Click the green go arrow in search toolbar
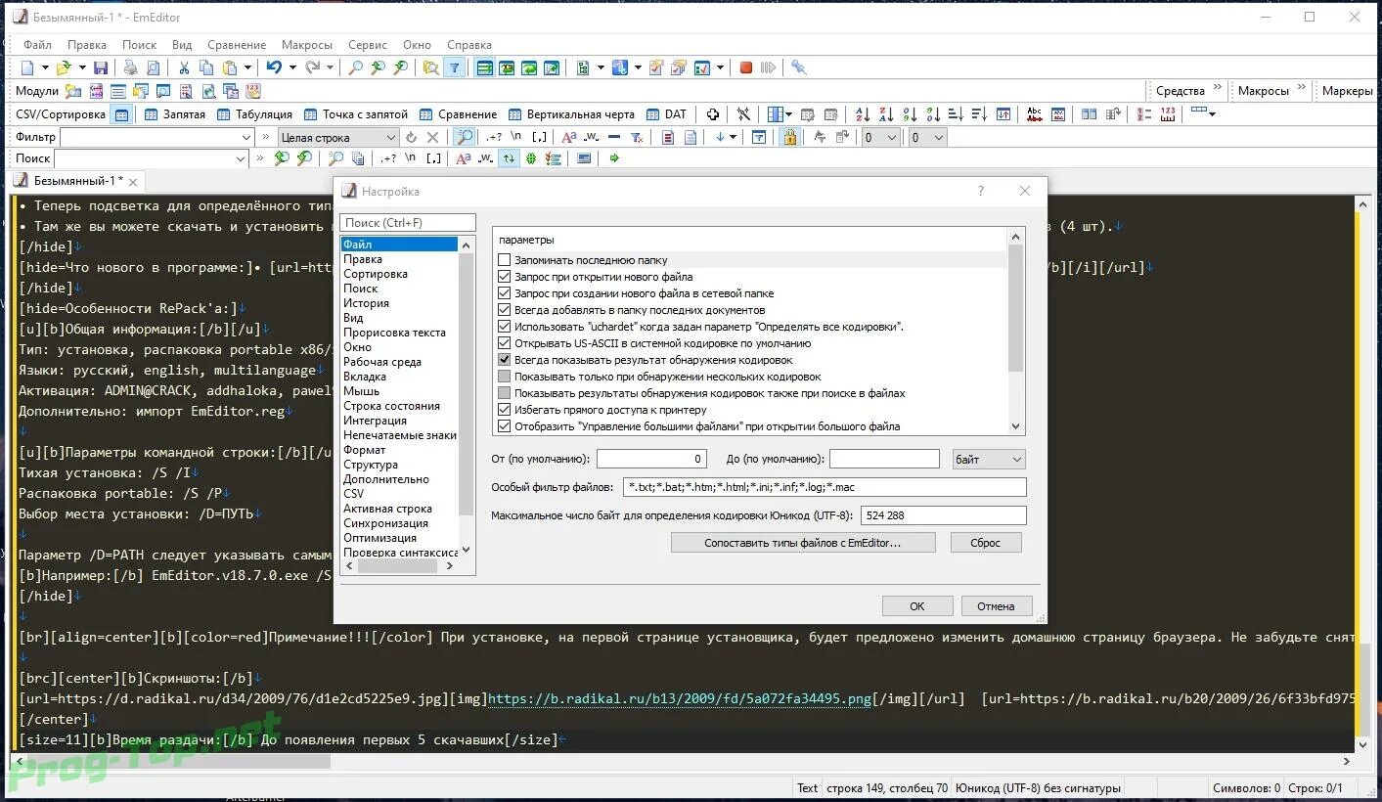The image size is (1382, 802). coord(614,158)
